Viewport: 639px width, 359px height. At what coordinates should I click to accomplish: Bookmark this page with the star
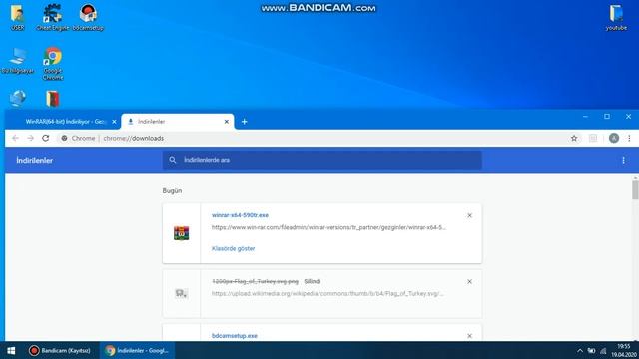pyautogui.click(x=574, y=138)
